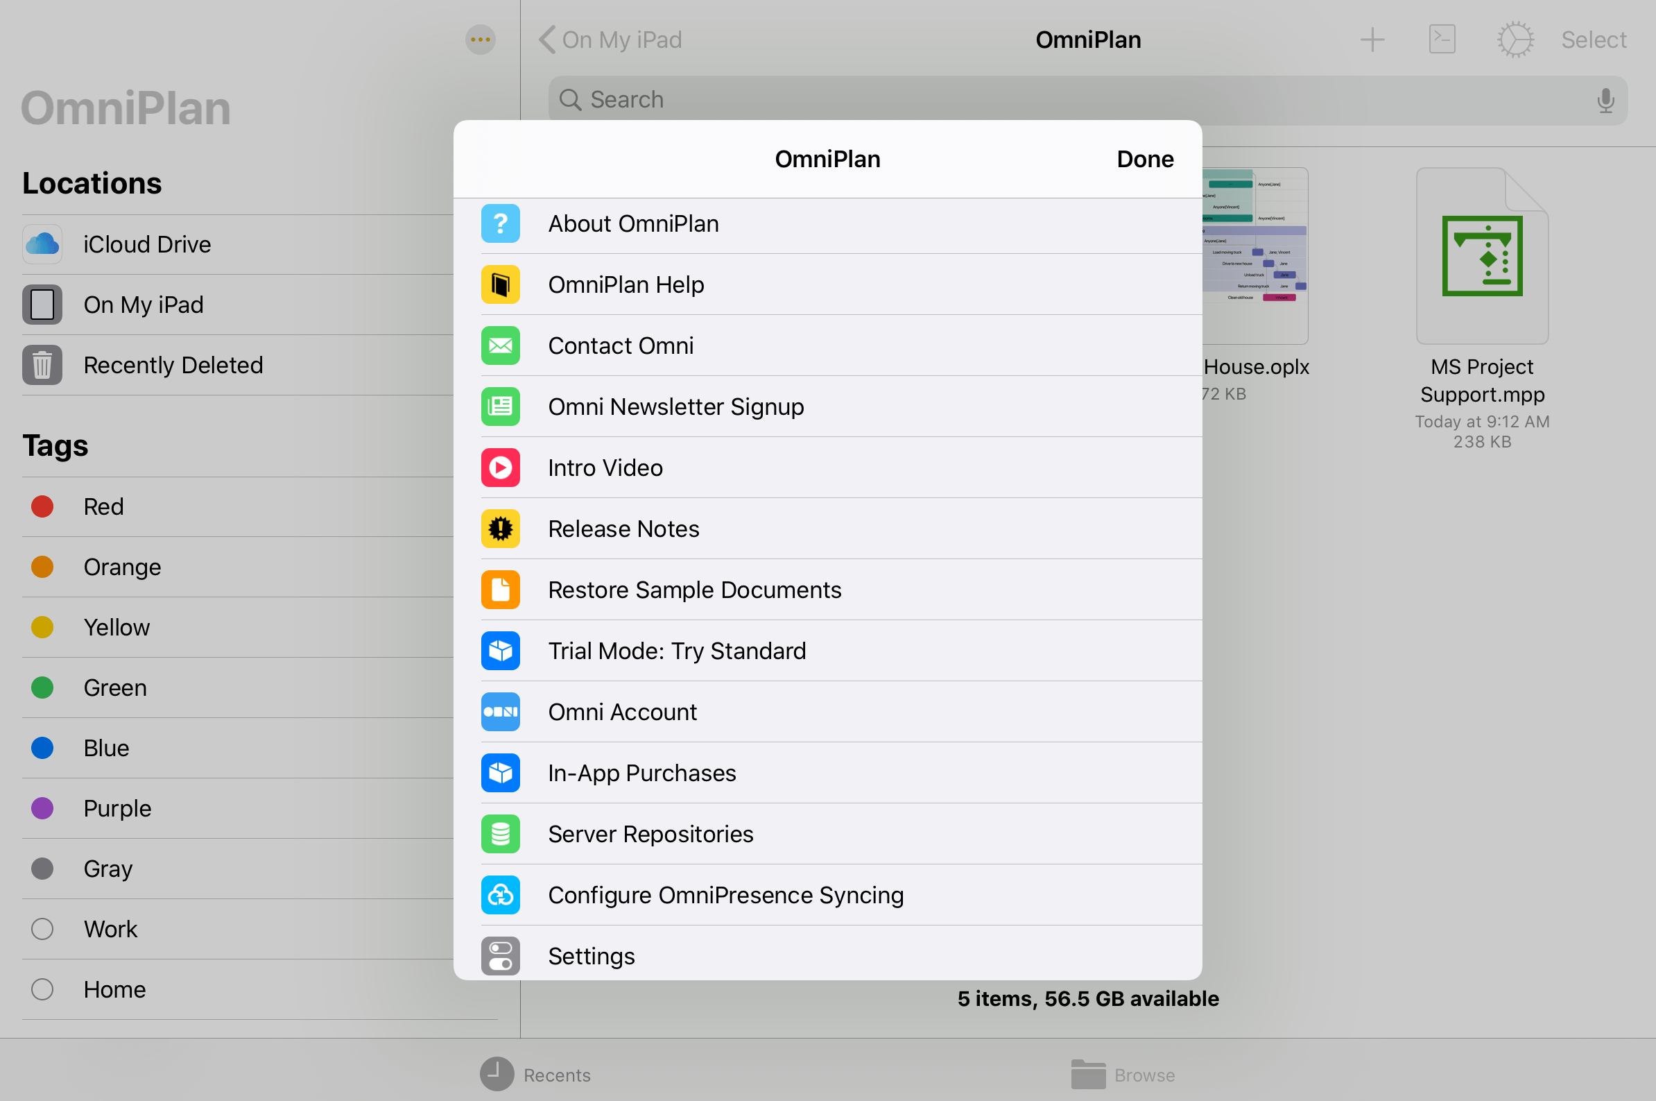The width and height of the screenshot is (1656, 1101).
Task: Select Omni Newsletter Signup
Action: pos(827,407)
